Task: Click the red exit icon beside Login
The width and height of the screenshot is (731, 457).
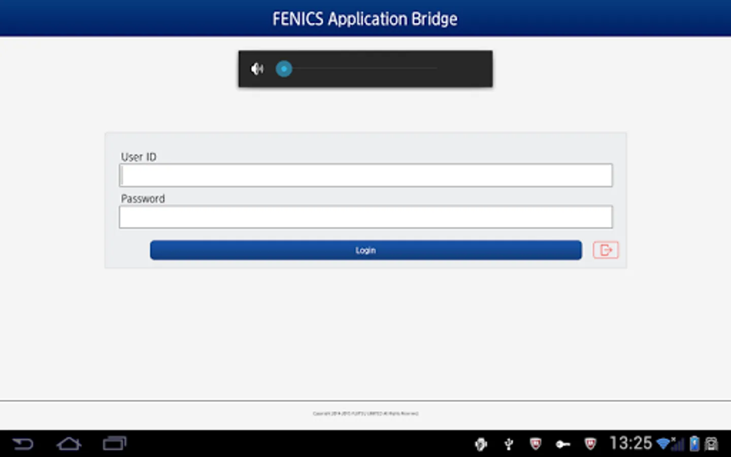Action: 606,250
